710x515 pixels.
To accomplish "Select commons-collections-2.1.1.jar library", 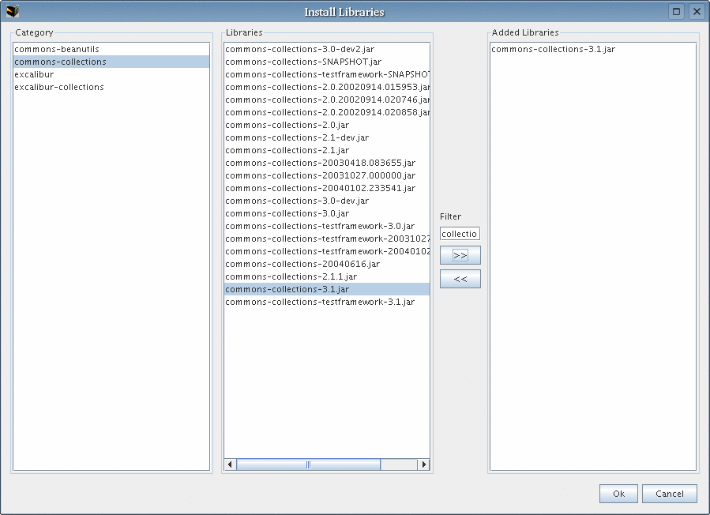I will point(326,276).
